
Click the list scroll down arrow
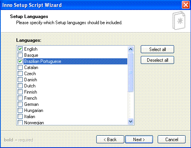coord(130,121)
